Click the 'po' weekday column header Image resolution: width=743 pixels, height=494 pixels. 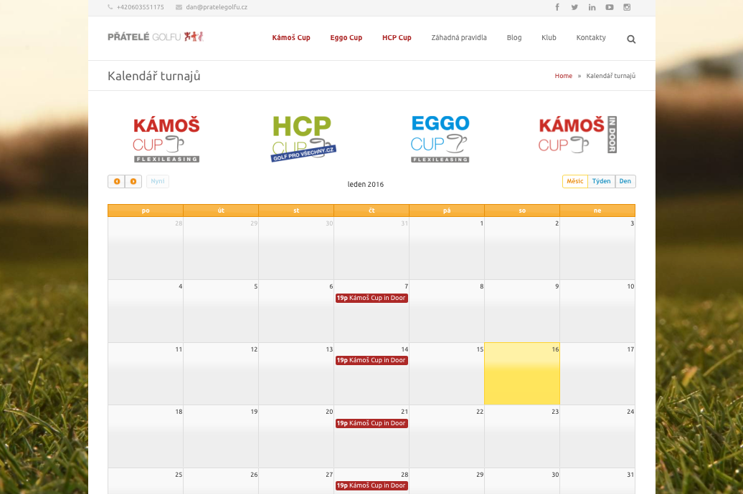(x=146, y=210)
